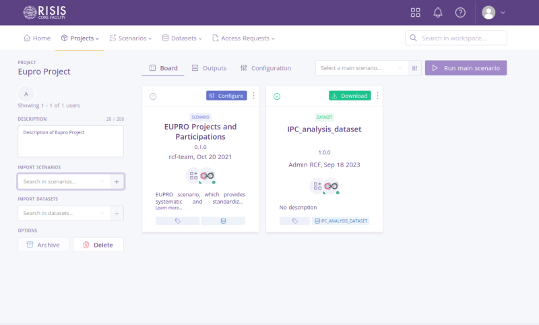Open the apps grid icon in header
The width and height of the screenshot is (539, 325).
416,13
